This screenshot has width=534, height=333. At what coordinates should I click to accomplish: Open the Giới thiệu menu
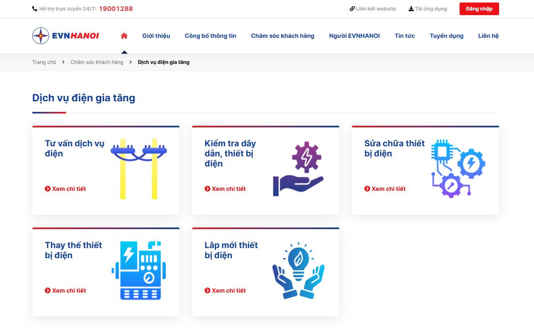point(156,36)
